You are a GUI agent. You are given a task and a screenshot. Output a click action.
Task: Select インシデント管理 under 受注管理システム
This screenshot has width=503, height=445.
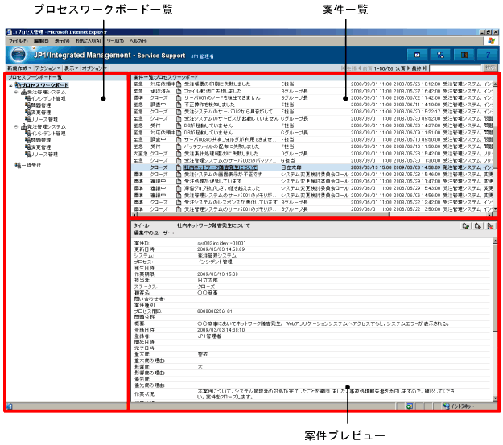point(48,98)
